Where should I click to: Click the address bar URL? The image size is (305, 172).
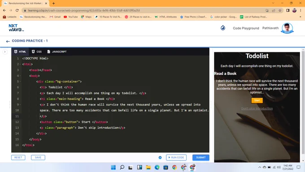coord(83,10)
